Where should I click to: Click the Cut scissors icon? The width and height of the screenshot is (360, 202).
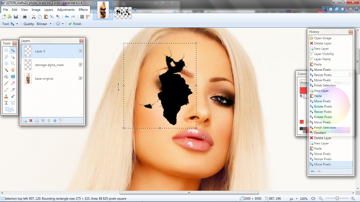(34, 17)
